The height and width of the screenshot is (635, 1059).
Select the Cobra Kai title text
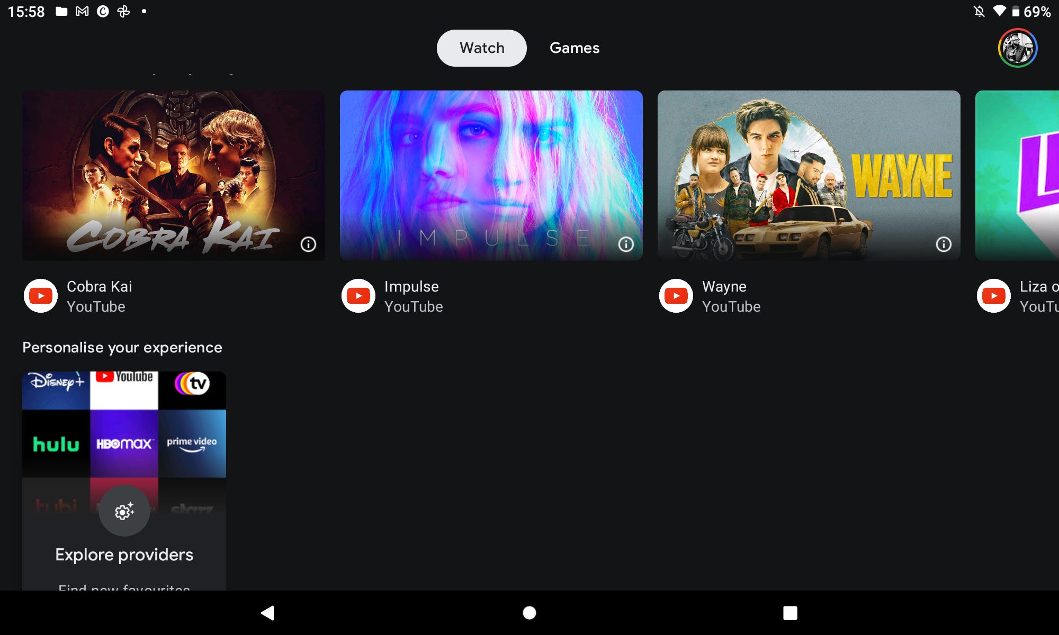99,286
